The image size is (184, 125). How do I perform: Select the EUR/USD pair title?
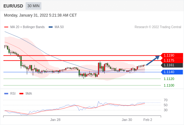(13, 6)
